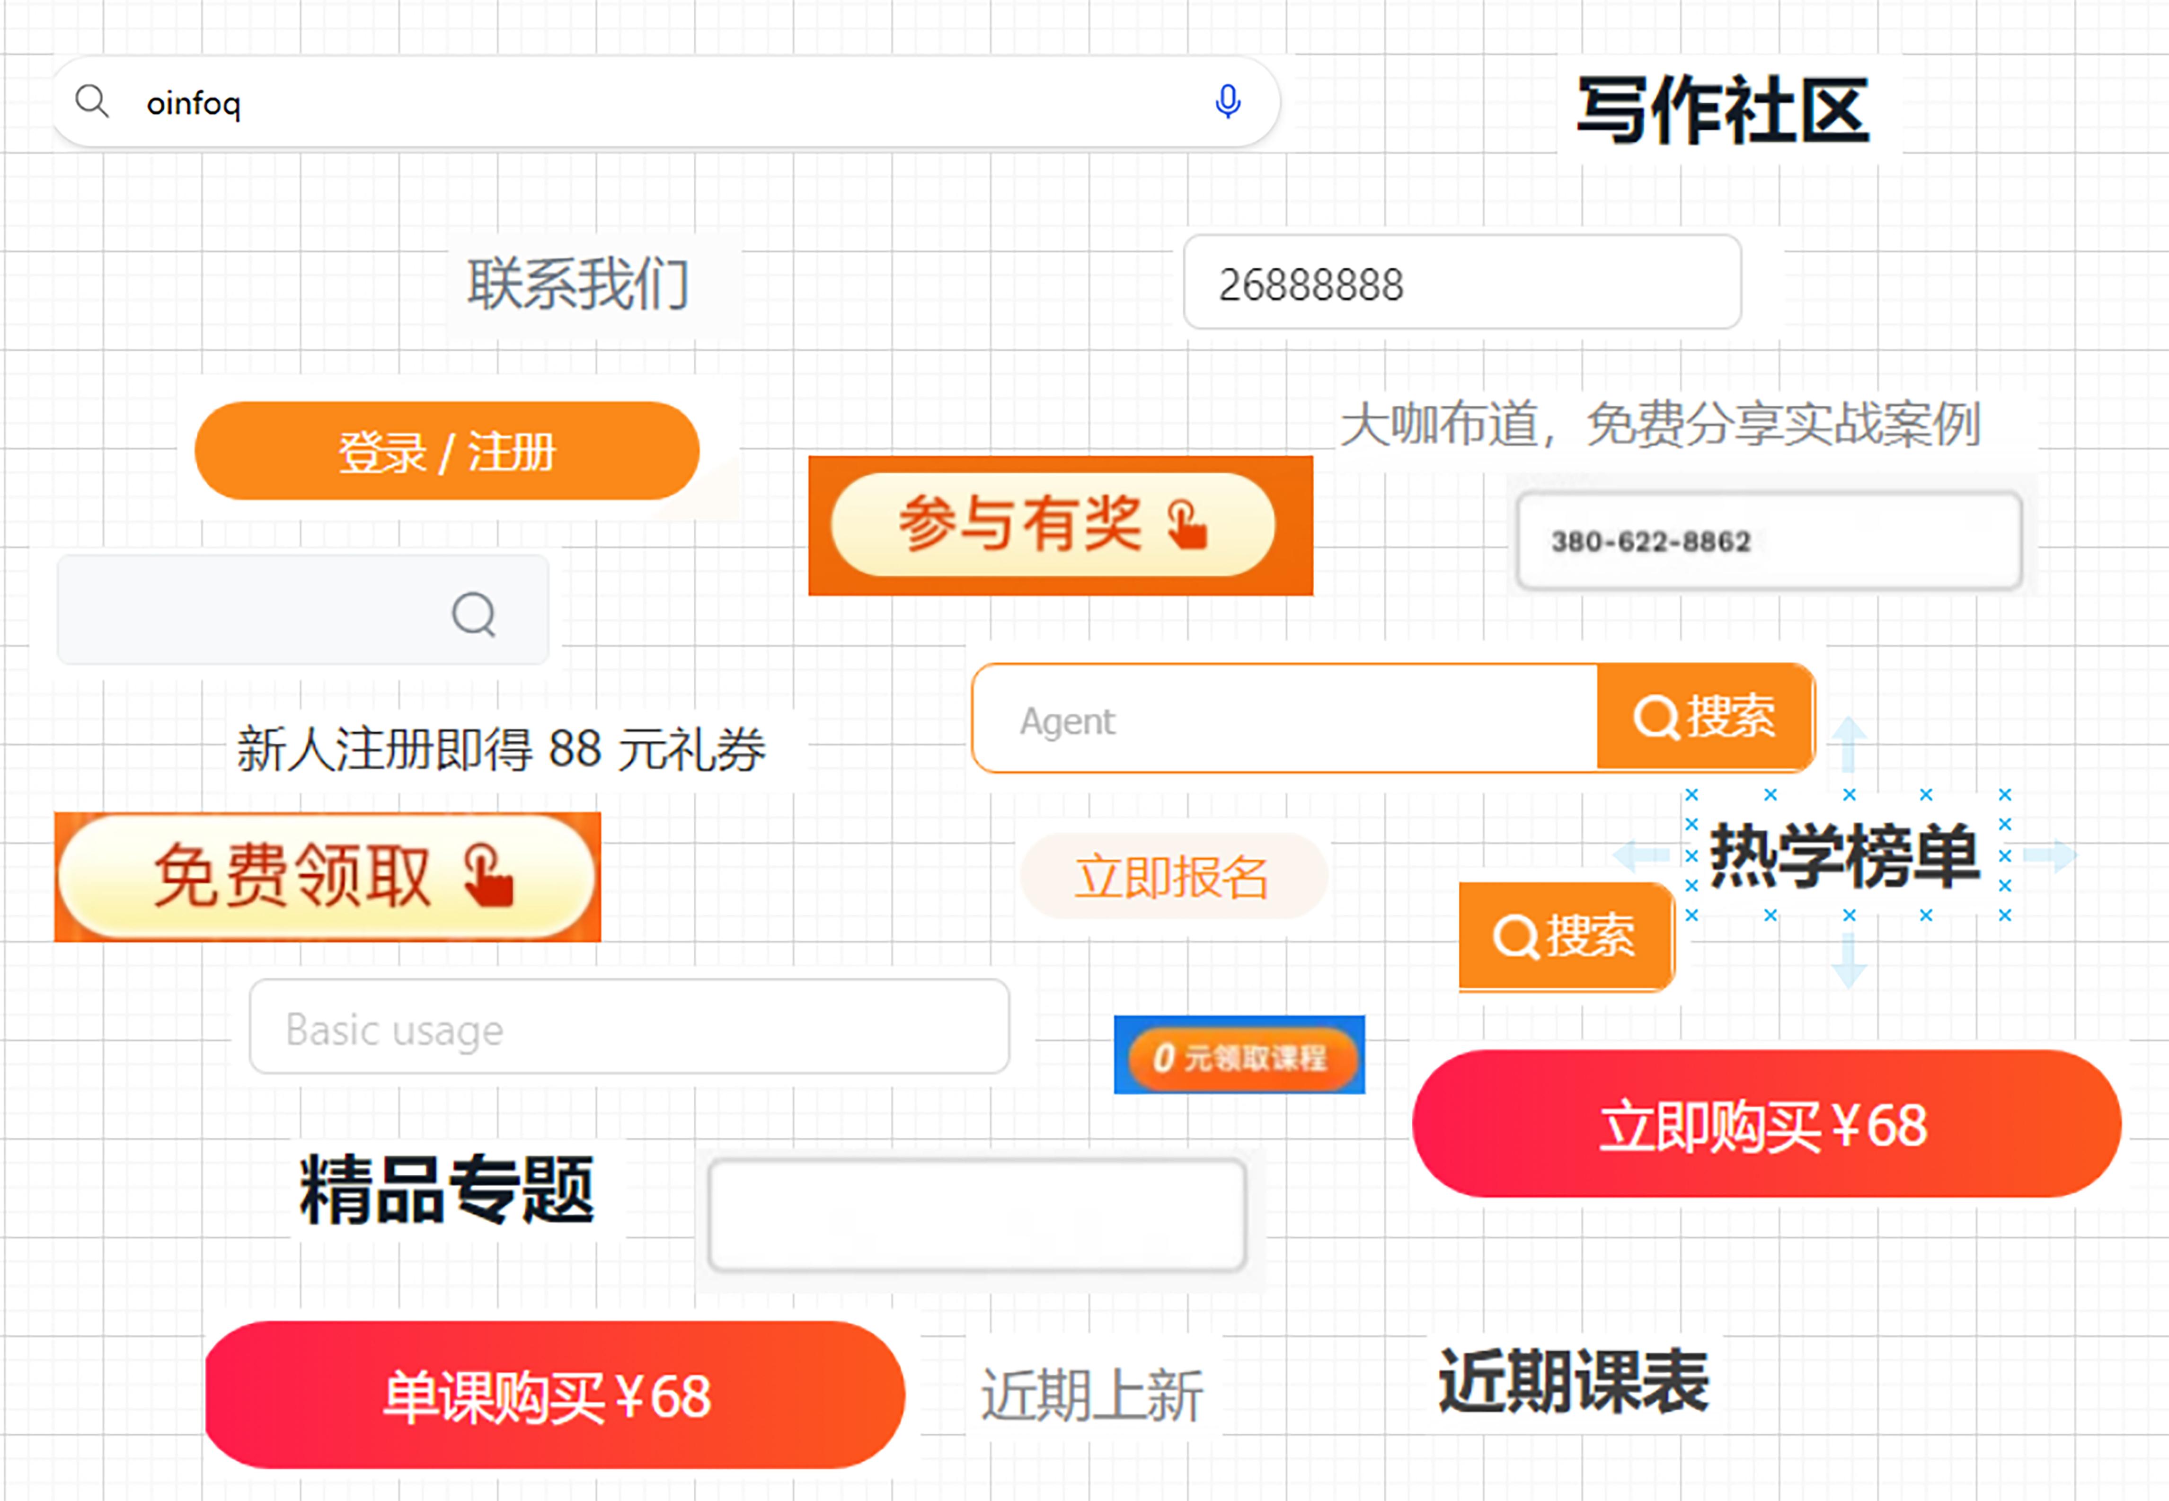
Task: Click the microphone voice search icon
Action: pyautogui.click(x=1227, y=102)
